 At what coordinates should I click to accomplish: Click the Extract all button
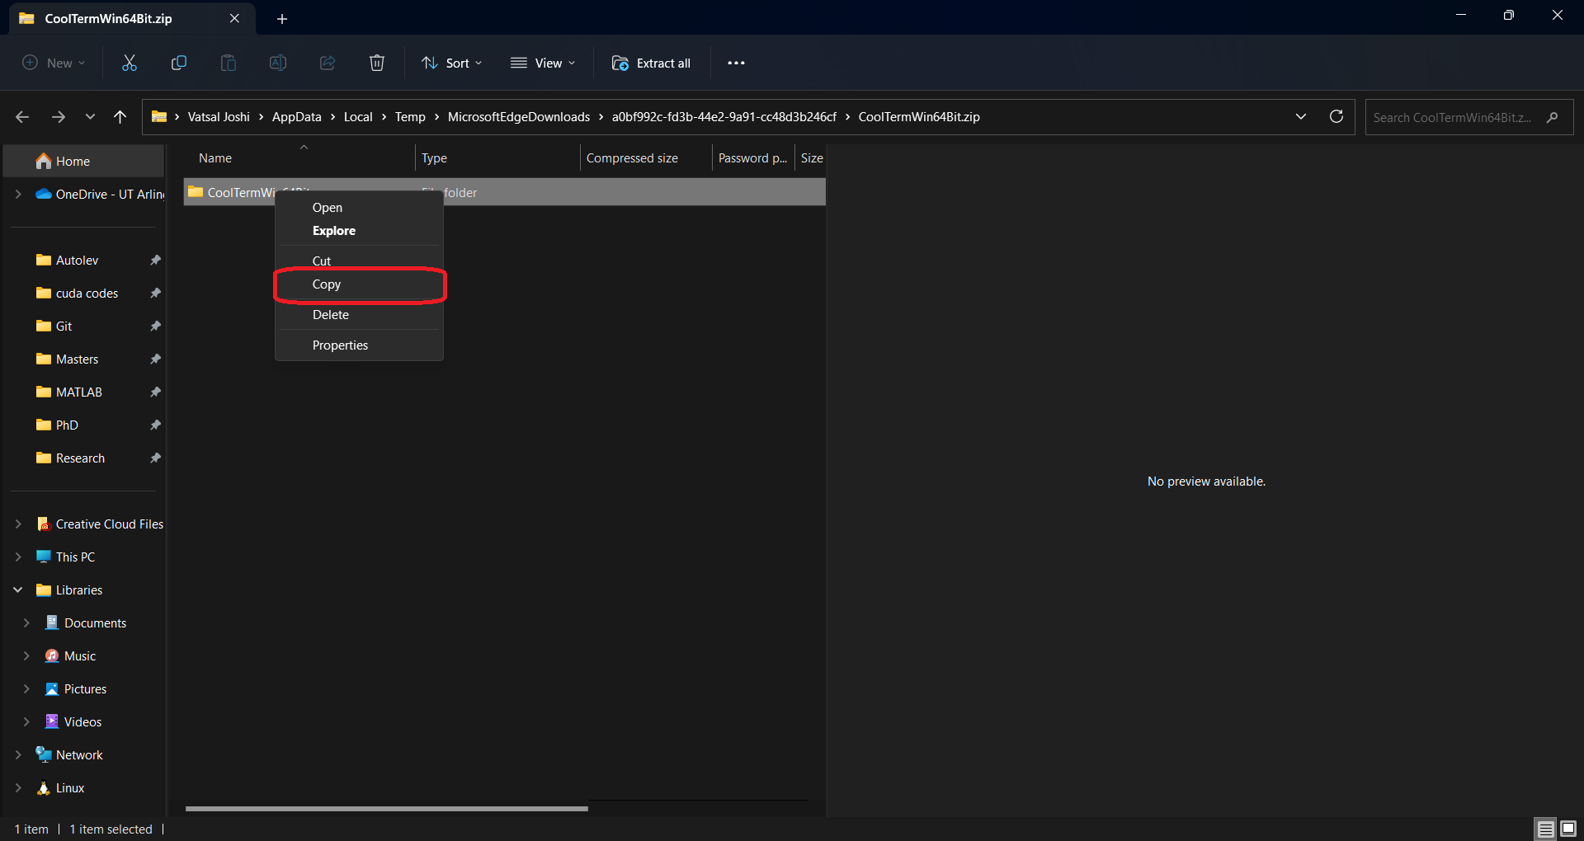[x=652, y=63]
